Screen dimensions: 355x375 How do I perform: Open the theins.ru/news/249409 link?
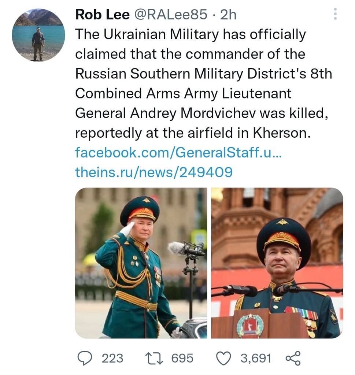pos(154,172)
